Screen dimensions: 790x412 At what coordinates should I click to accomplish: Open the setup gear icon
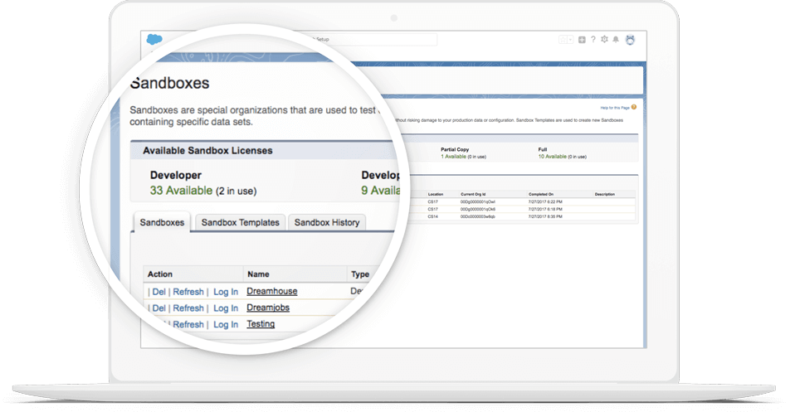click(x=604, y=40)
